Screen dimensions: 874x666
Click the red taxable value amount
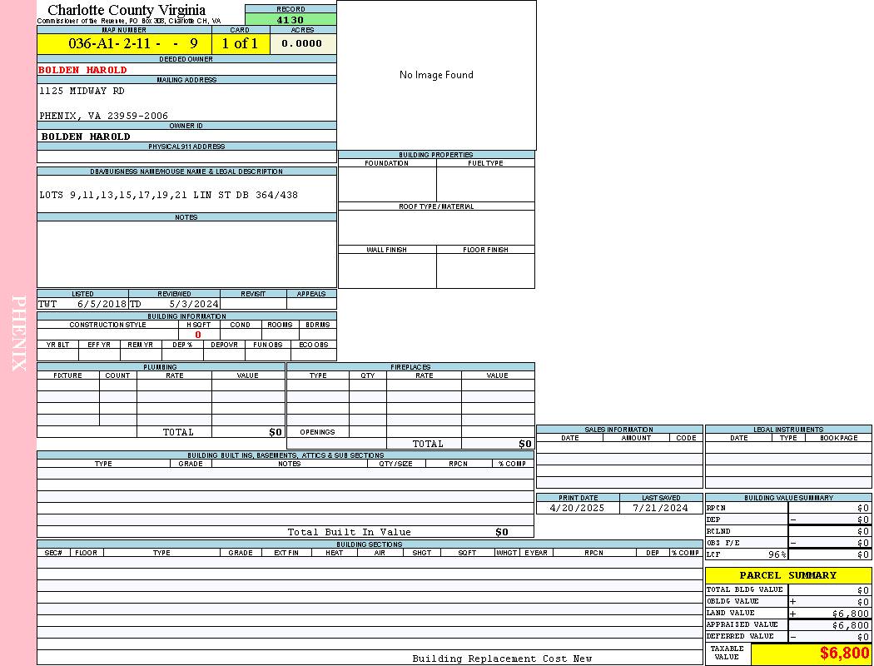point(844,654)
